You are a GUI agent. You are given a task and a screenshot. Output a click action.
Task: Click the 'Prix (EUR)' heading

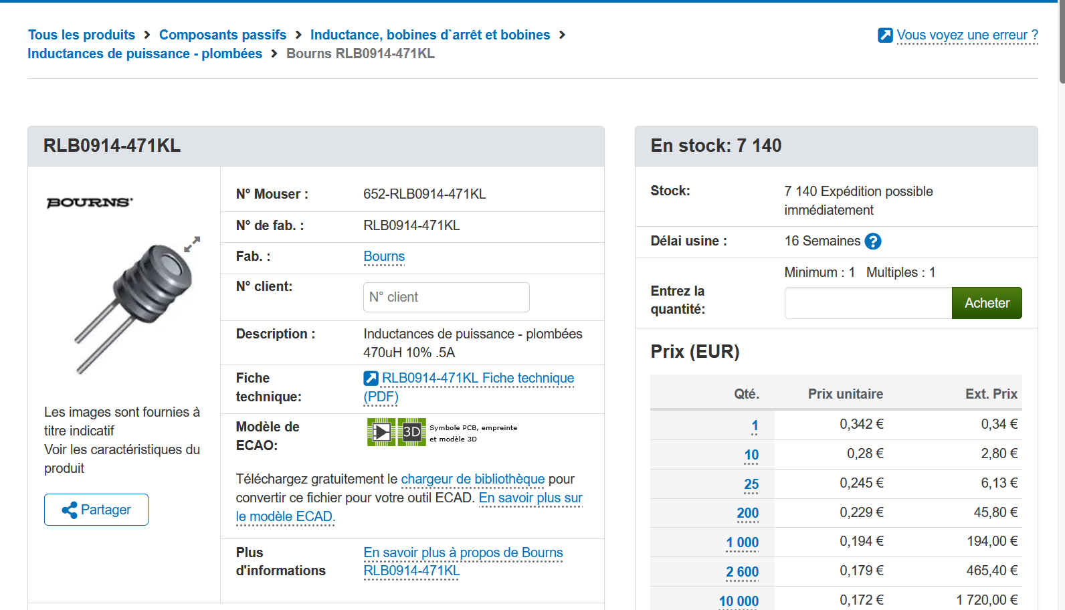point(695,352)
